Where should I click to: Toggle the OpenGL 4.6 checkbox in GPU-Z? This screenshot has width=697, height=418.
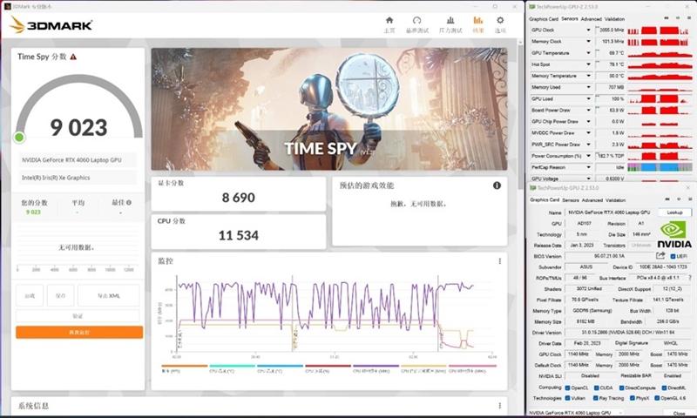pyautogui.click(x=657, y=398)
